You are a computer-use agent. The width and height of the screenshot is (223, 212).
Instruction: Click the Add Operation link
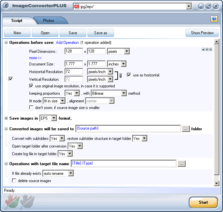coord(67,43)
